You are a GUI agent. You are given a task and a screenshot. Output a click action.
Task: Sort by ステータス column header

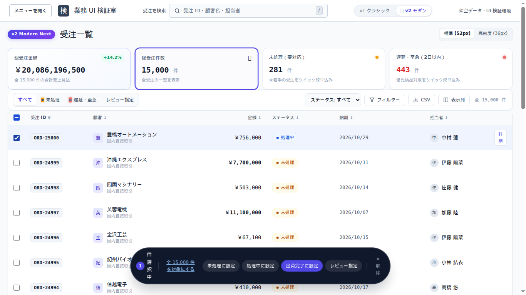[285, 118]
